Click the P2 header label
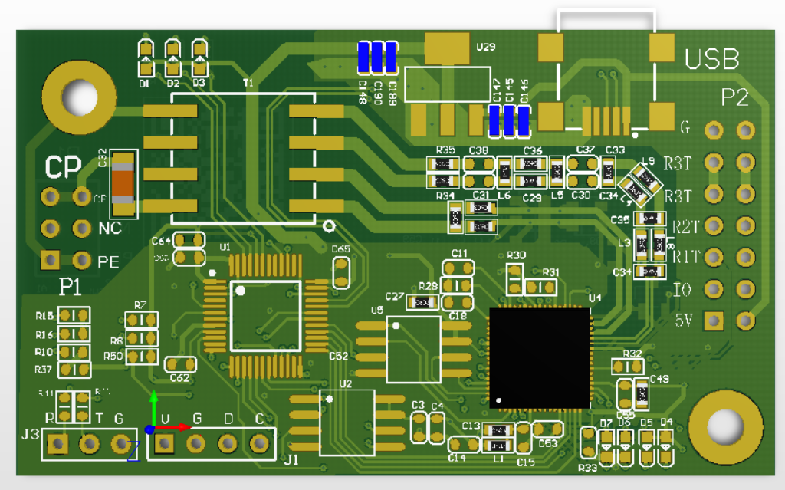785x490 pixels. coord(734,97)
